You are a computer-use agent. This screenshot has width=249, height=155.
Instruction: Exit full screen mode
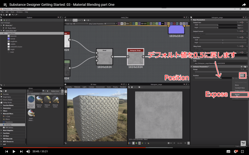(x=242, y=152)
